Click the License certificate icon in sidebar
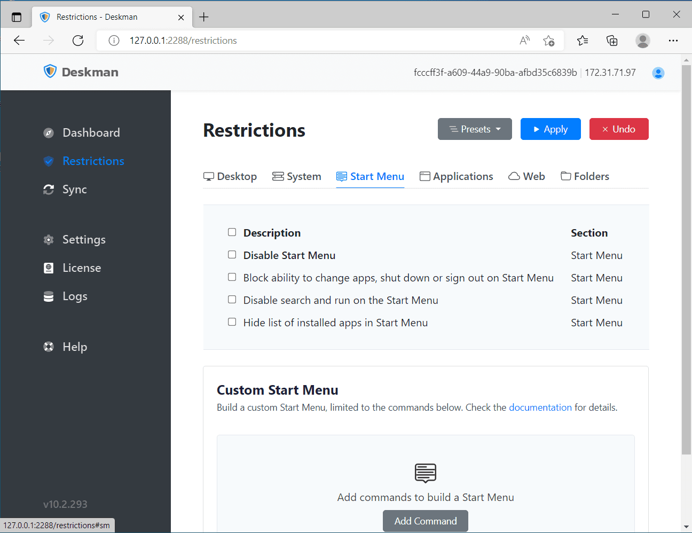692x533 pixels. (x=49, y=268)
